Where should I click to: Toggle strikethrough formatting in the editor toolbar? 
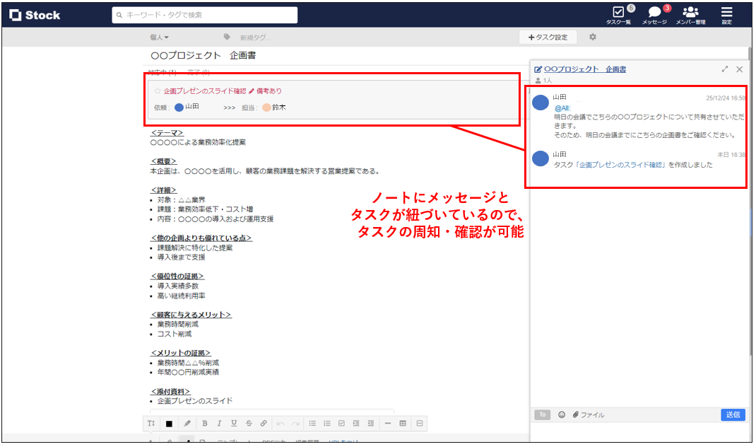pos(249,423)
